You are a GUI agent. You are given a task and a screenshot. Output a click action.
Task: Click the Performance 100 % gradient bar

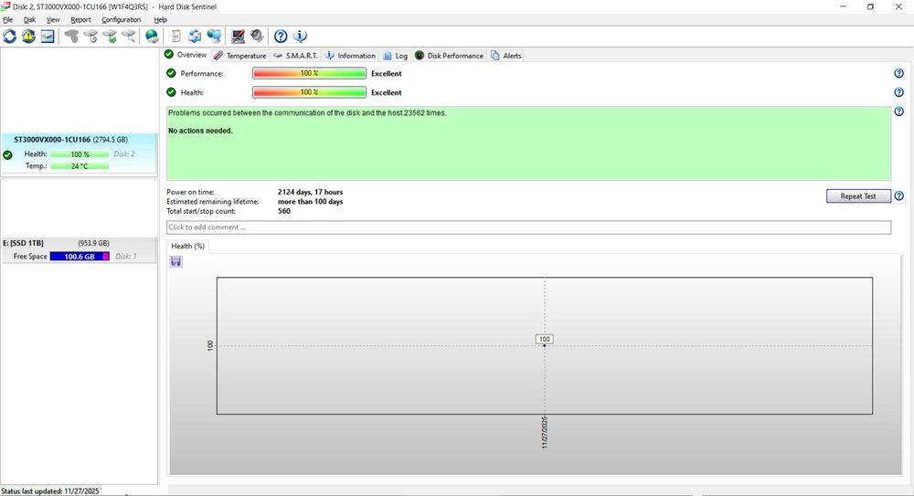pos(309,73)
